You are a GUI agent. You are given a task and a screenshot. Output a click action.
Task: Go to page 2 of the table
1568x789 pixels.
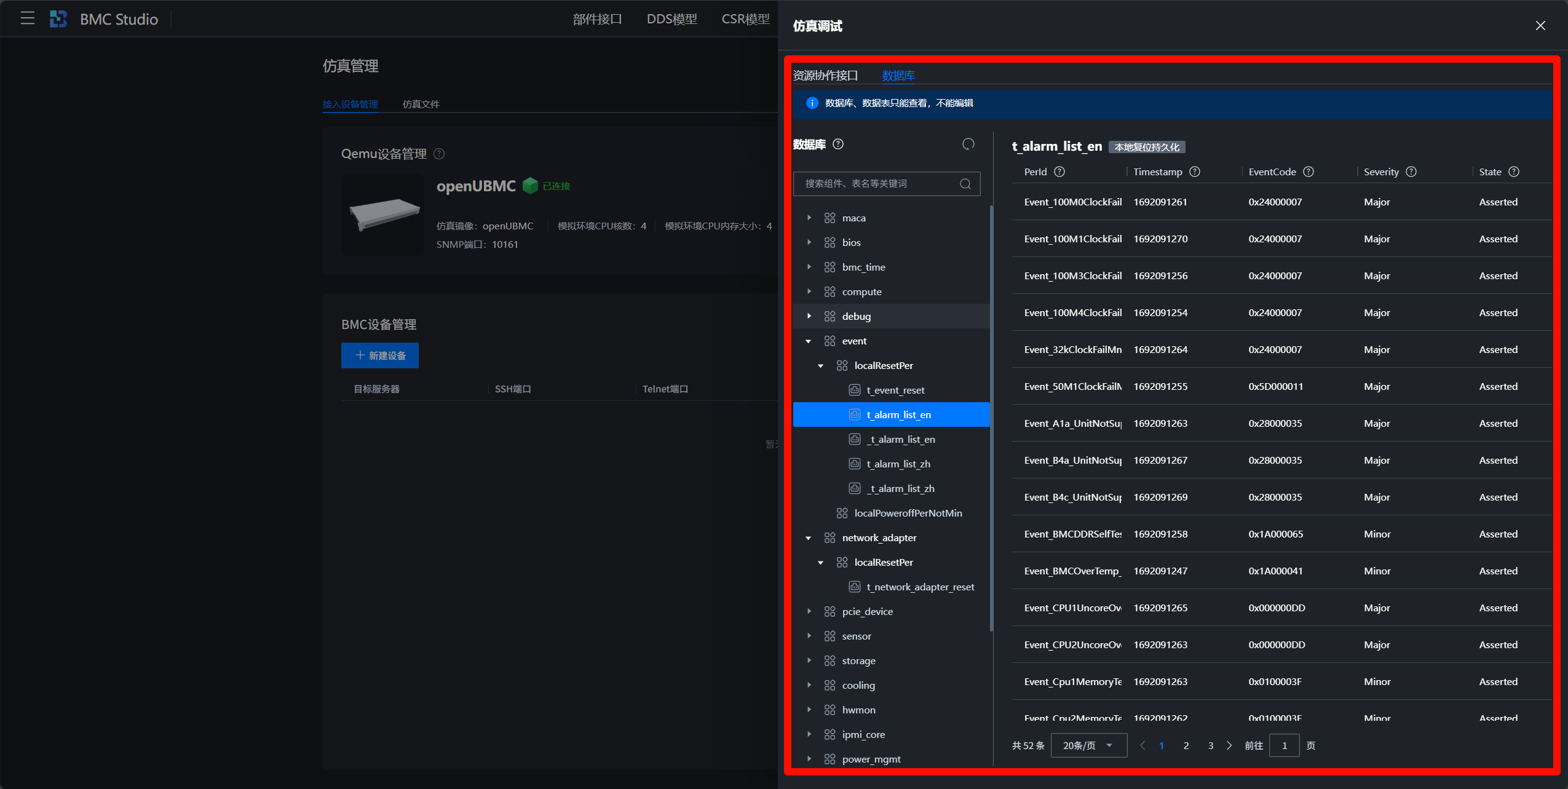[x=1186, y=745]
